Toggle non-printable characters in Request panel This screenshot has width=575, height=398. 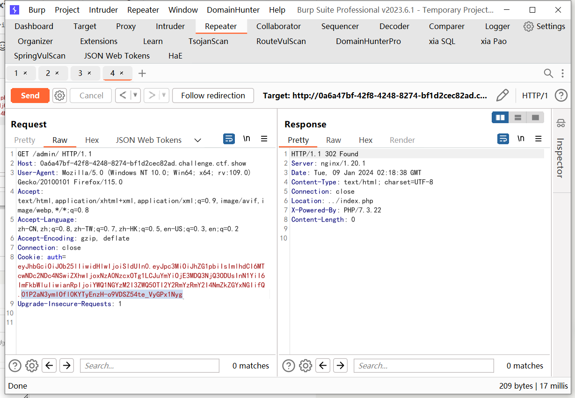coord(247,139)
